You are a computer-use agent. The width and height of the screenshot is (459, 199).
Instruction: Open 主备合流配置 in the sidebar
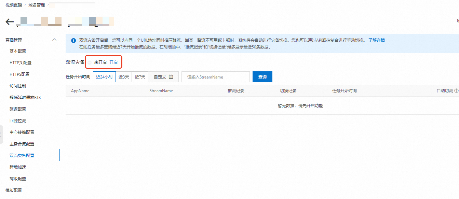(x=22, y=144)
